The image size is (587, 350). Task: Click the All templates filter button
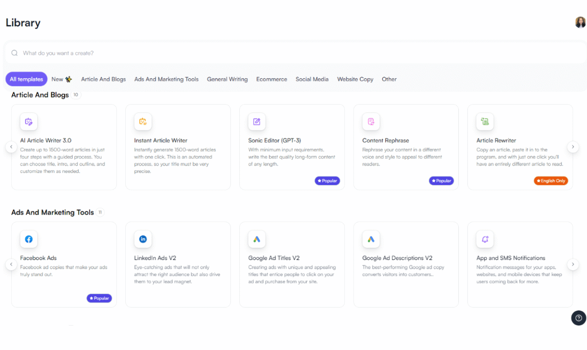point(26,79)
